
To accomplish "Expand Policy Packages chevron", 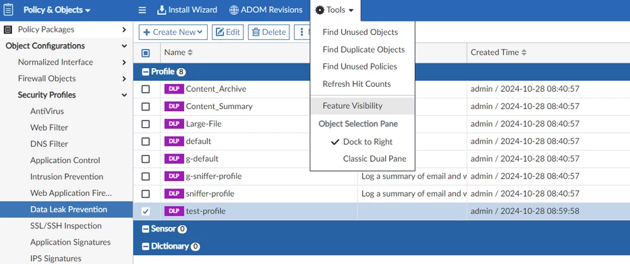I will coord(124,29).
